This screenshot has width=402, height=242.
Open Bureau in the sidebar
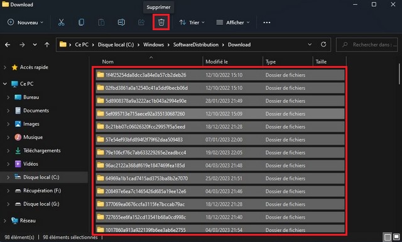click(x=31, y=97)
